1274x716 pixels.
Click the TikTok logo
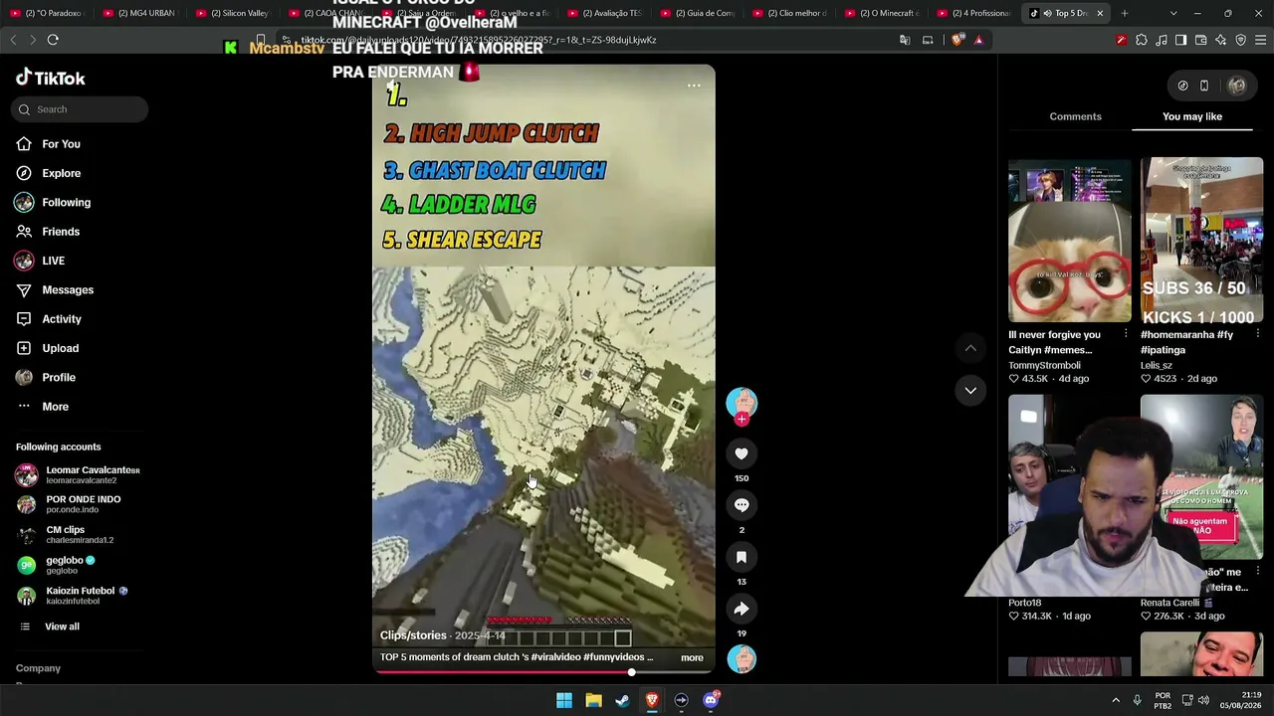tap(51, 78)
